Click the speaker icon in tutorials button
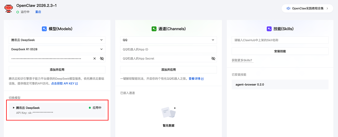 point(288,8)
